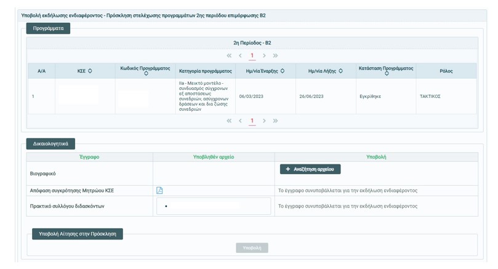Open the Προγράμματα section tab

point(48,28)
